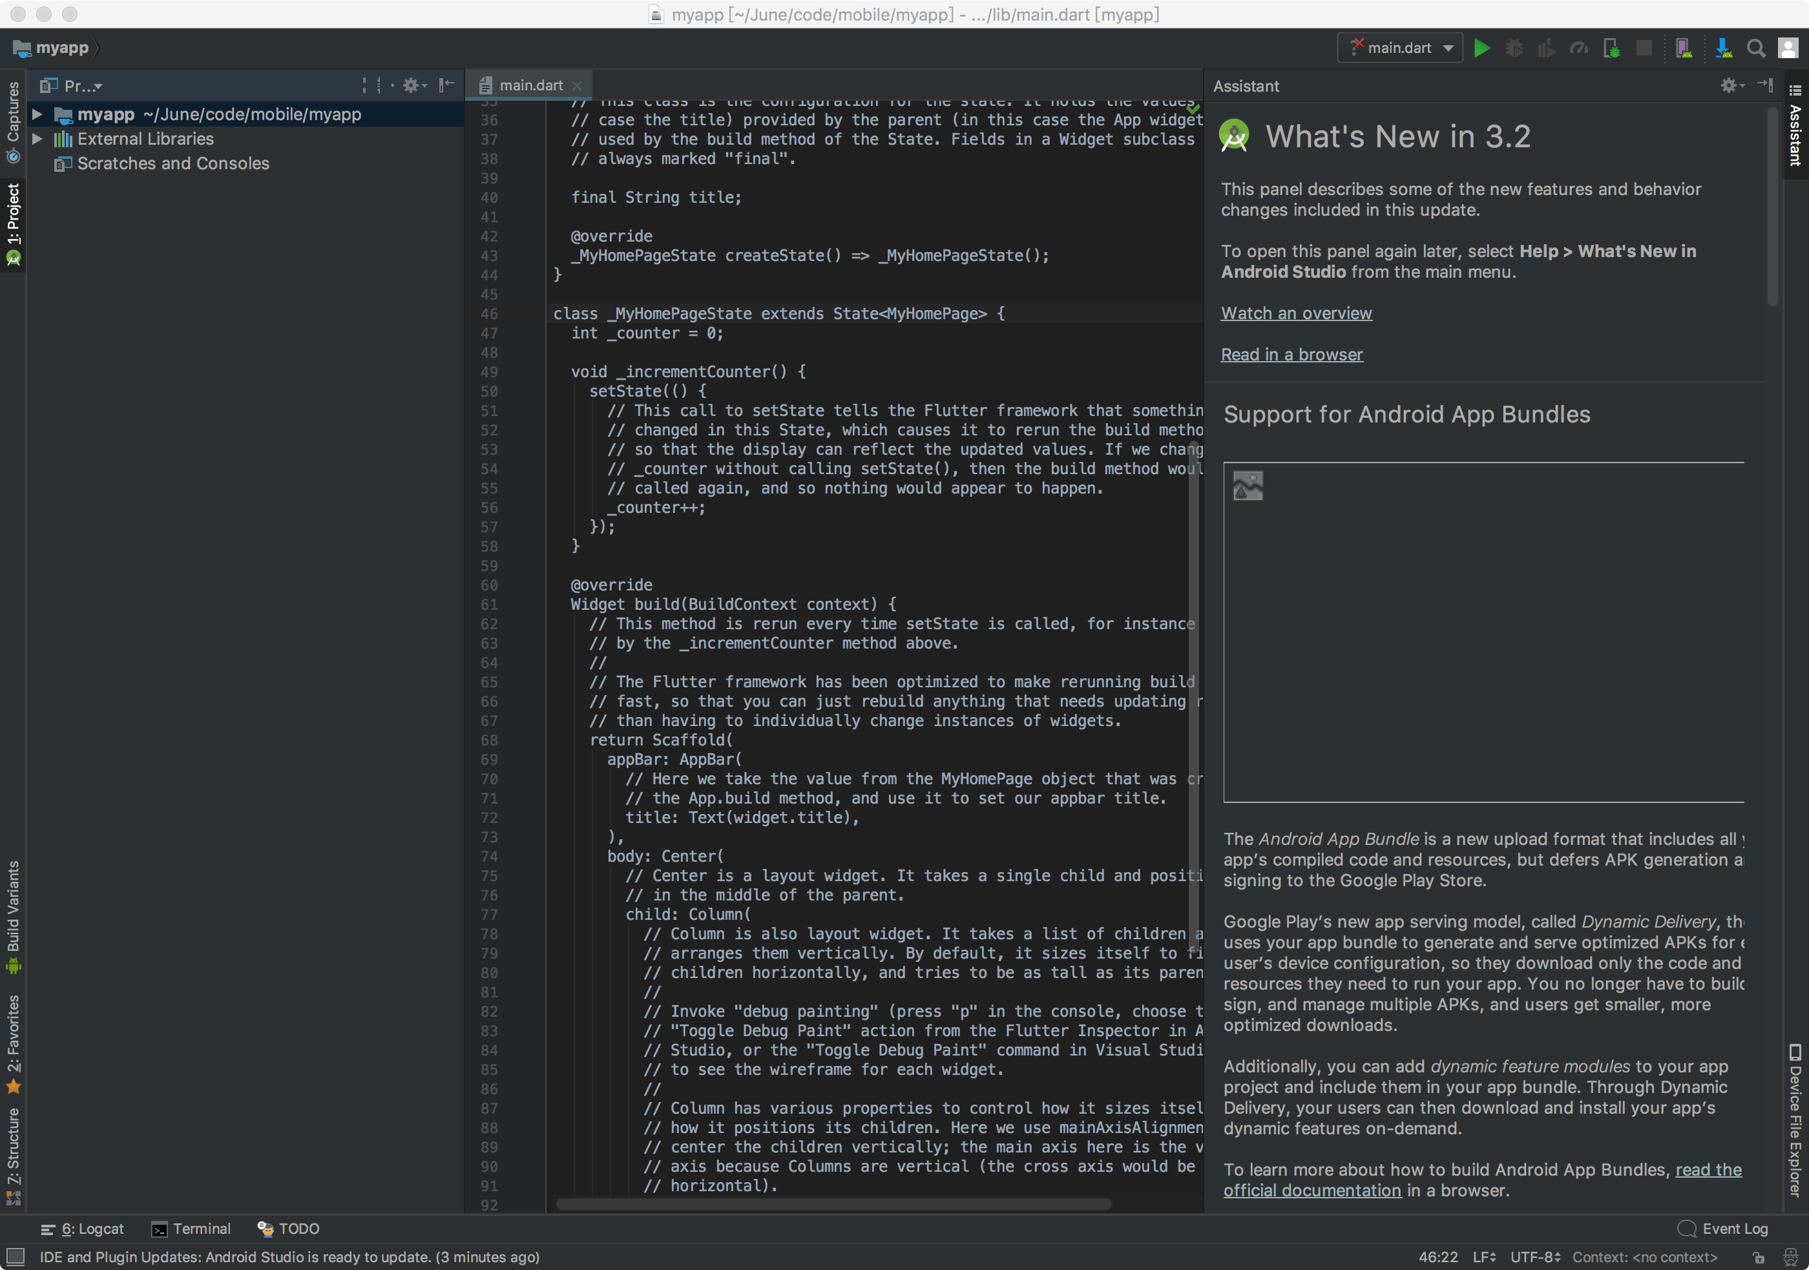Click the Search Everywhere magnifier icon

point(1755,48)
